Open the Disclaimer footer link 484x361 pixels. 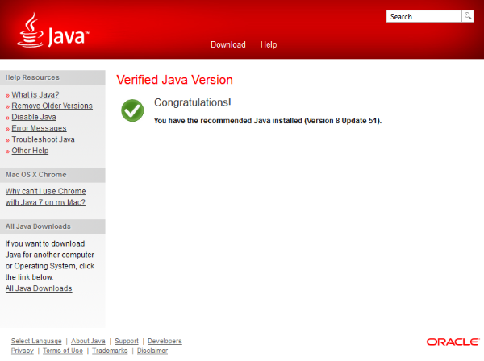(x=152, y=351)
